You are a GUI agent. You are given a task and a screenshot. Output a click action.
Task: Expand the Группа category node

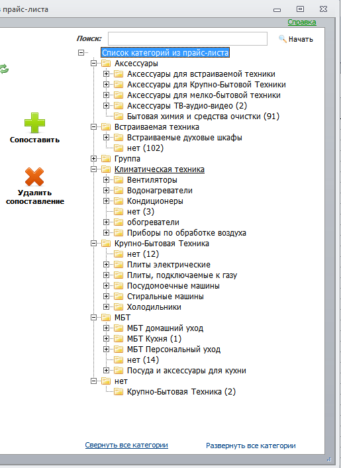point(94,158)
